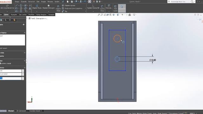Collapse the İlişki Ekle section
This screenshot has width=203, height=114.
[x=25, y=53]
